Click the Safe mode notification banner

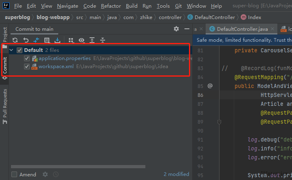pos(242,40)
